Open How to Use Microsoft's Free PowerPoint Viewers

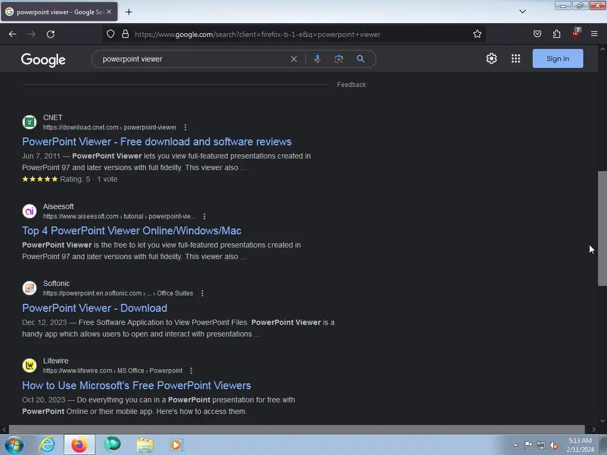pos(136,385)
